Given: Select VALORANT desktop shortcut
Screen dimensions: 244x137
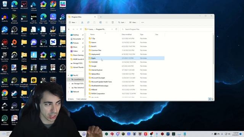Looking at the screenshot, I should pyautogui.click(x=24, y=5).
